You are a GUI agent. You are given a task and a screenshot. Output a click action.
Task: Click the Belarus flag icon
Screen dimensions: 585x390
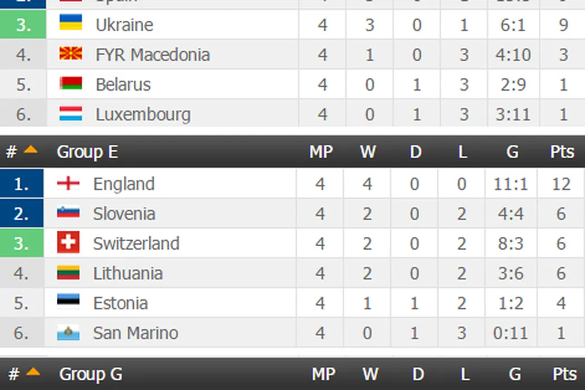(71, 84)
